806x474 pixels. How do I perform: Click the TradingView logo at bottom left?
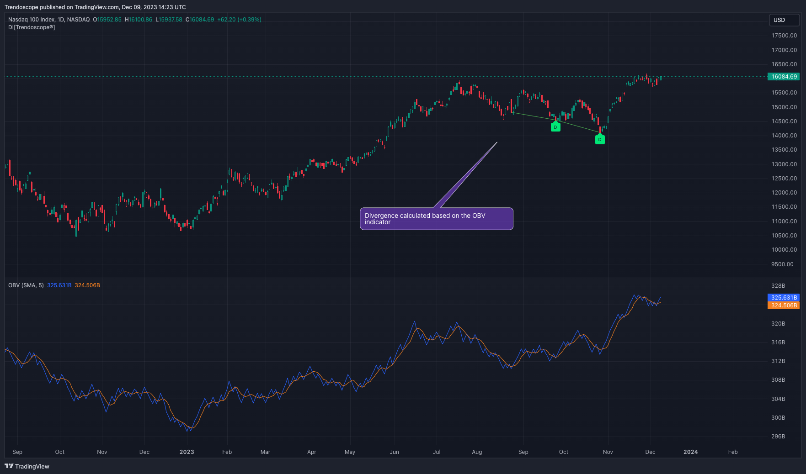[x=27, y=466]
